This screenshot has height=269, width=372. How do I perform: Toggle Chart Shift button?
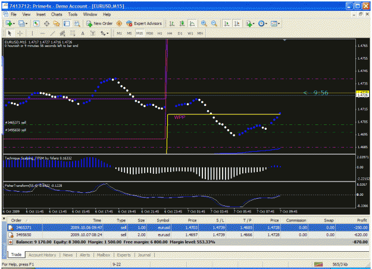click(x=237, y=23)
